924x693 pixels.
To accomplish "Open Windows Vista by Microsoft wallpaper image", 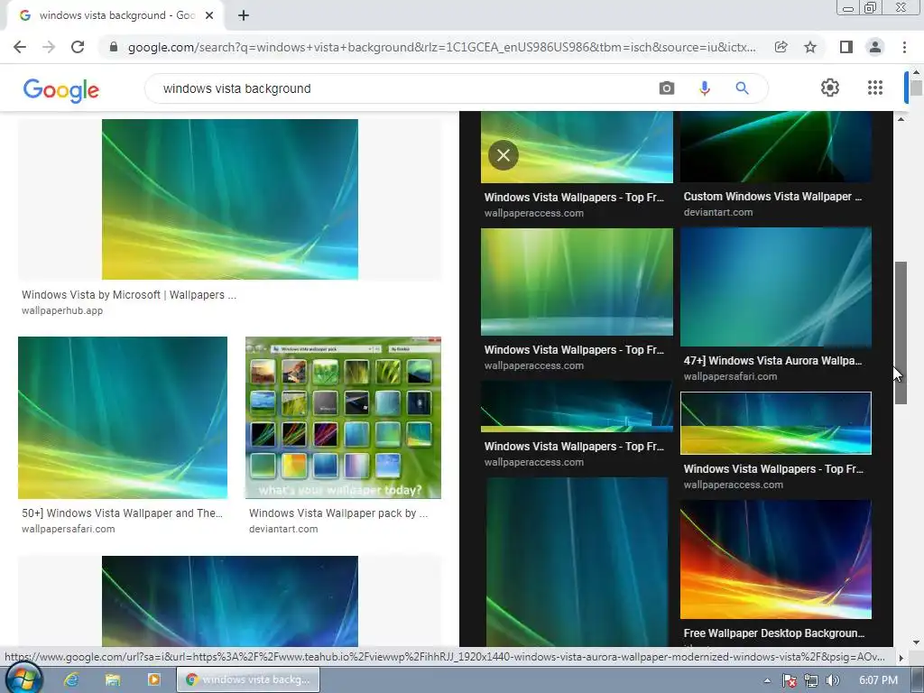I will point(230,199).
